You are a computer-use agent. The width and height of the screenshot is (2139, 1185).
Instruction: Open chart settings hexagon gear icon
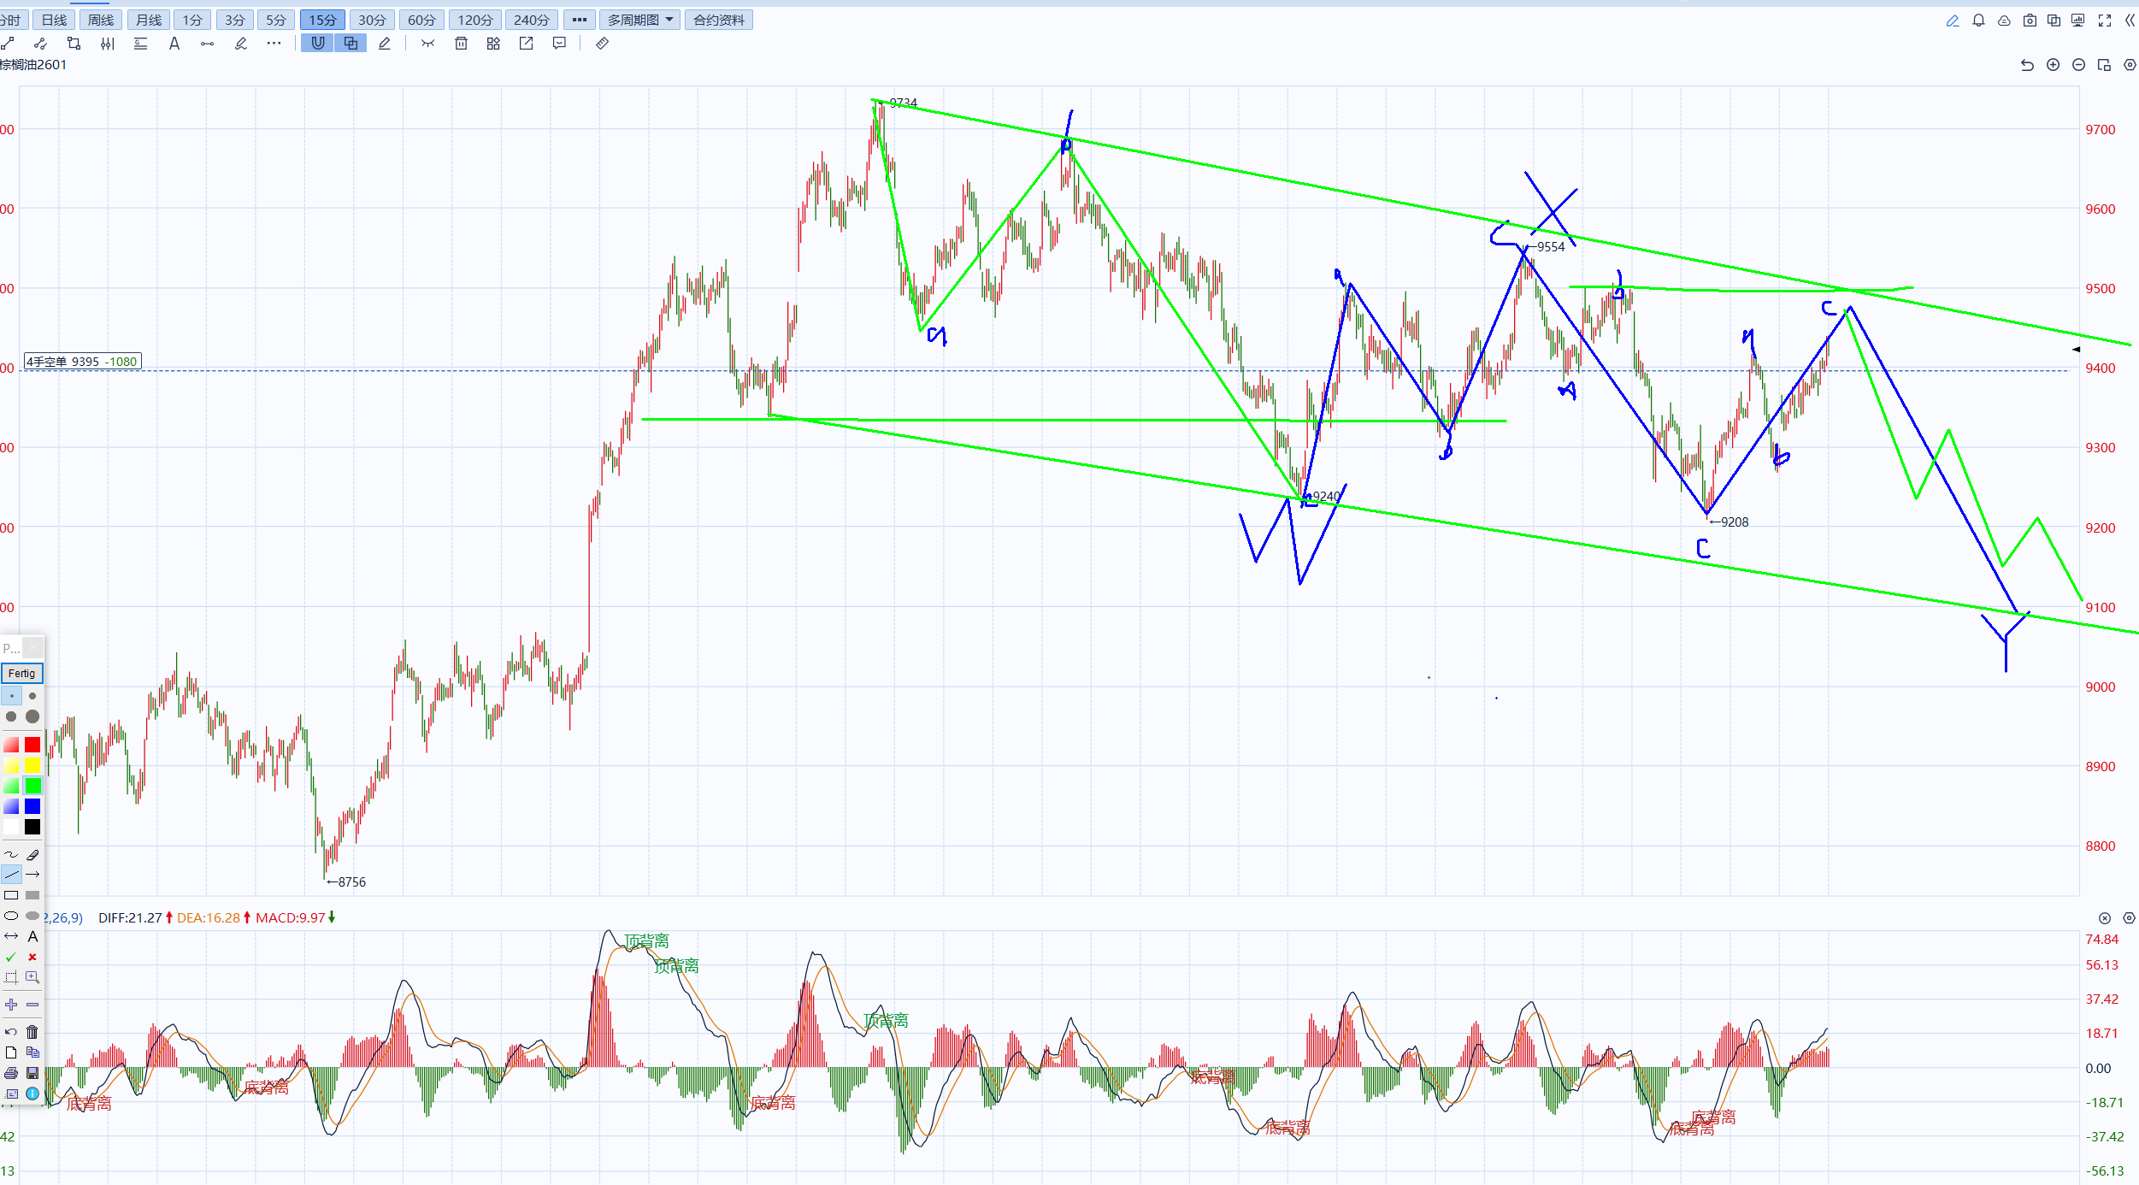click(2130, 65)
